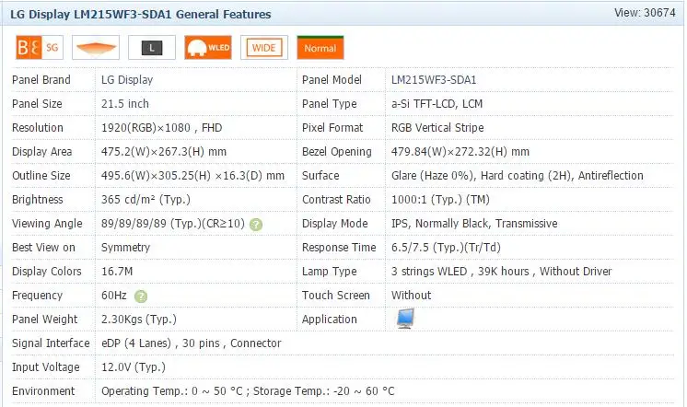
Task: Click the Display Area label
Action: pos(41,152)
